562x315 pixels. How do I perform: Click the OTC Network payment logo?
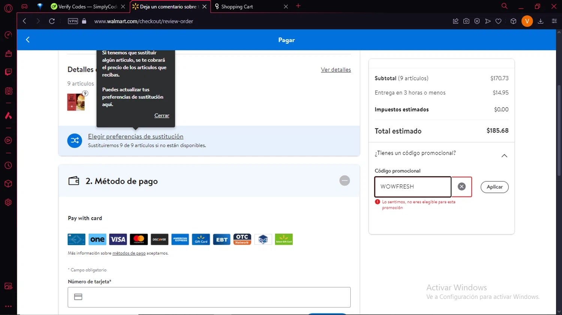click(242, 240)
